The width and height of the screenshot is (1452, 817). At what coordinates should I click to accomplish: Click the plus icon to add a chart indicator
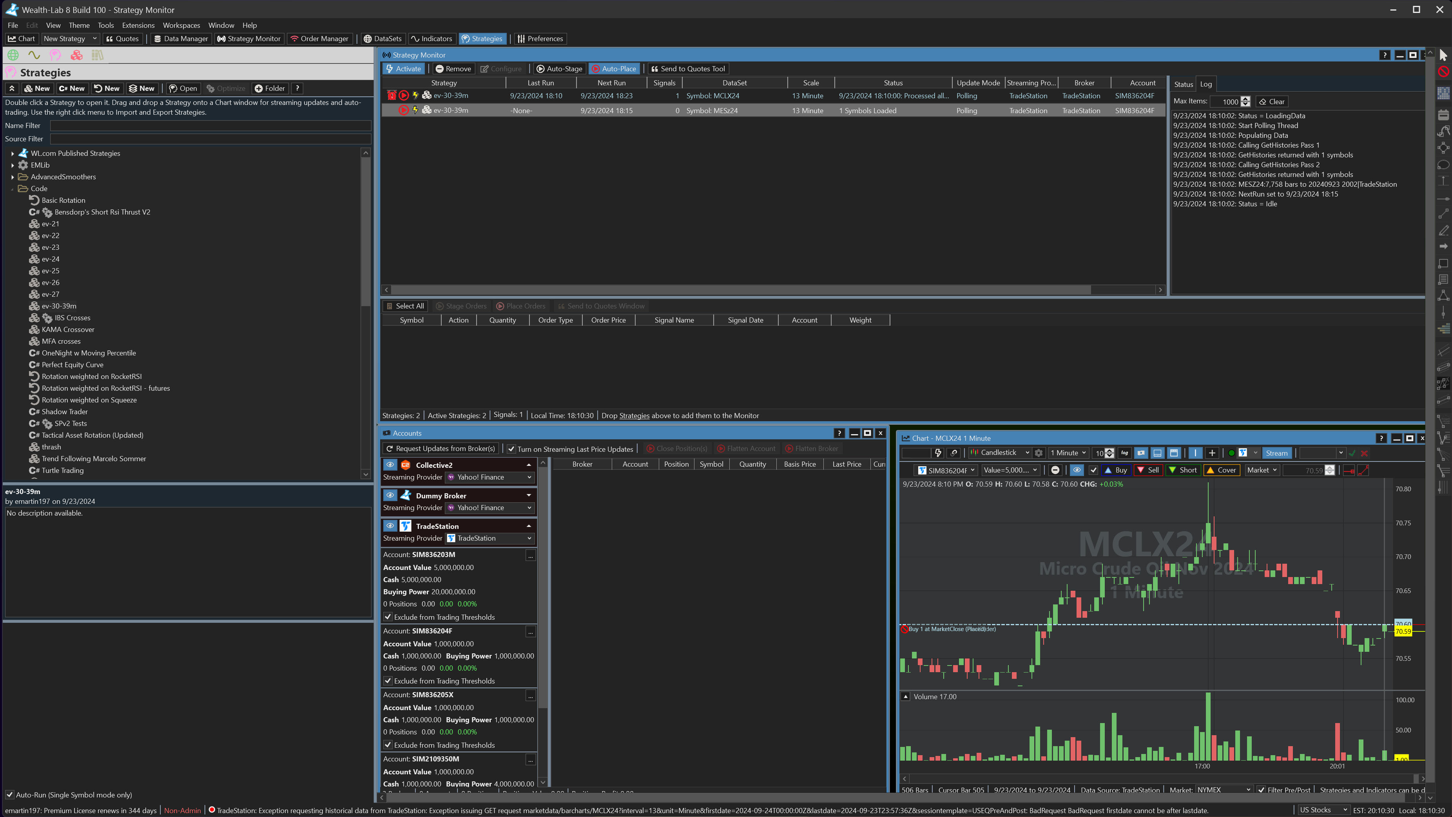point(1212,453)
